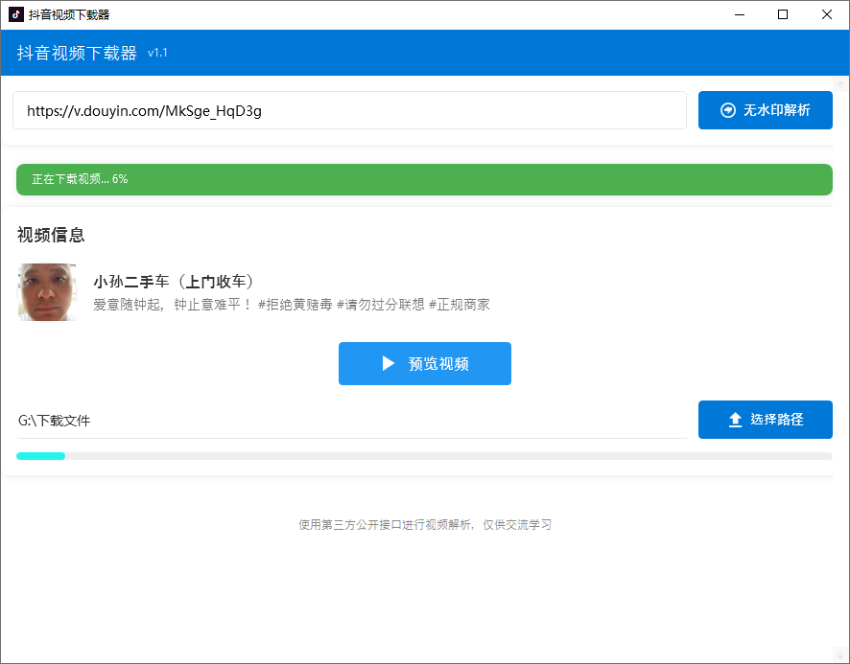The image size is (850, 664).
Task: Focus the Douyin URL input field
Action: click(349, 110)
